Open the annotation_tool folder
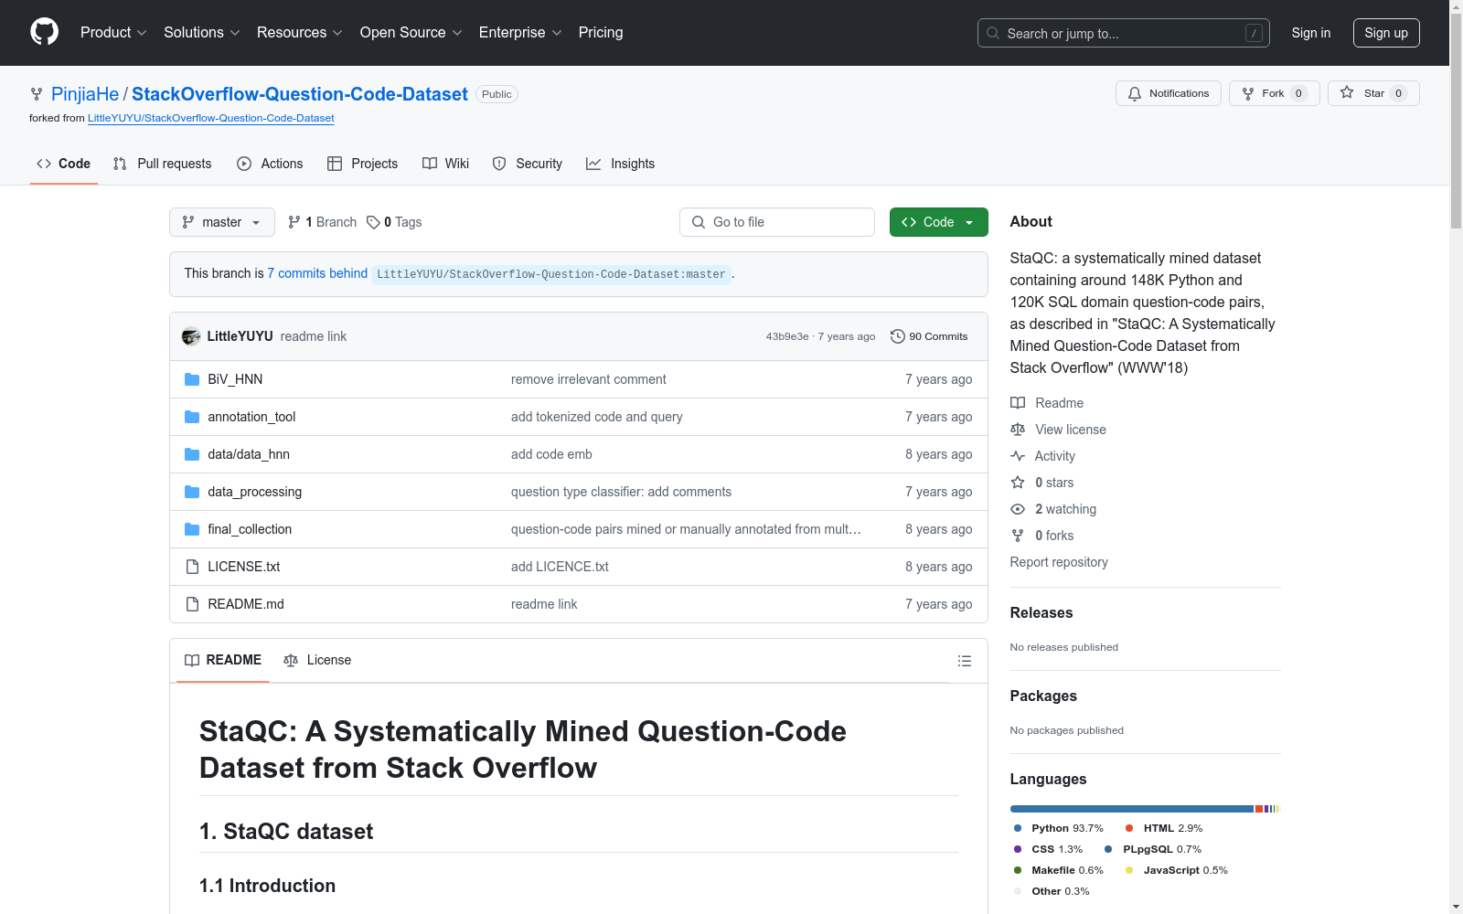Viewport: 1463px width, 914px height. (251, 417)
